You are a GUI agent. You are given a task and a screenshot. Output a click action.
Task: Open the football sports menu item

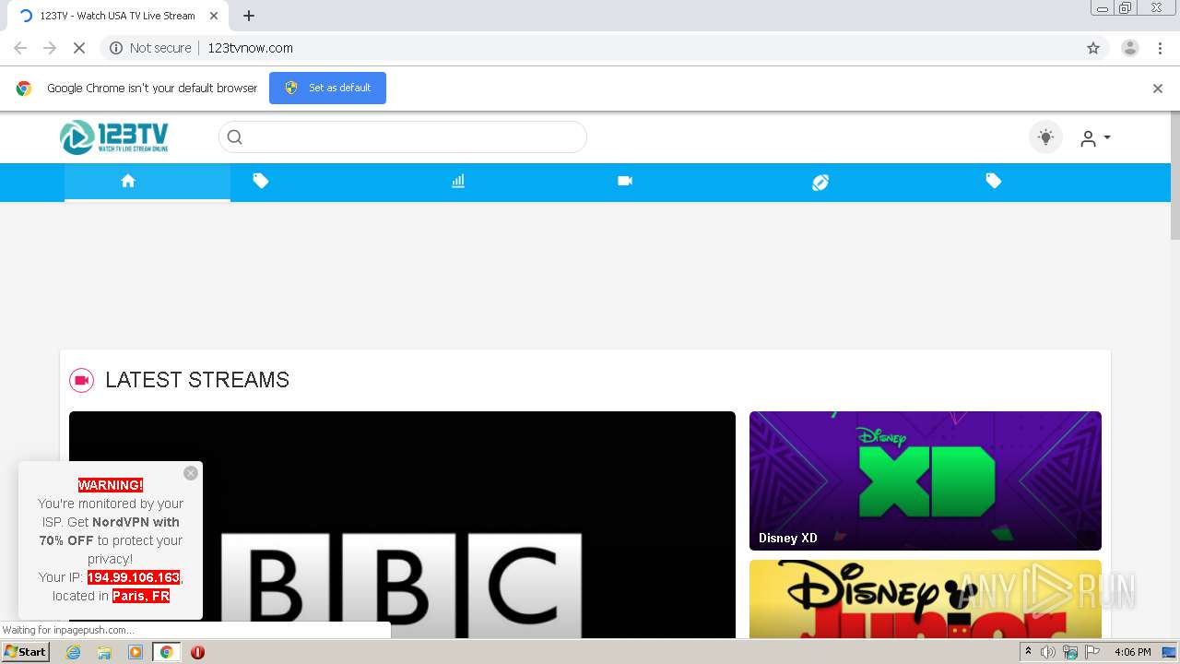820,183
